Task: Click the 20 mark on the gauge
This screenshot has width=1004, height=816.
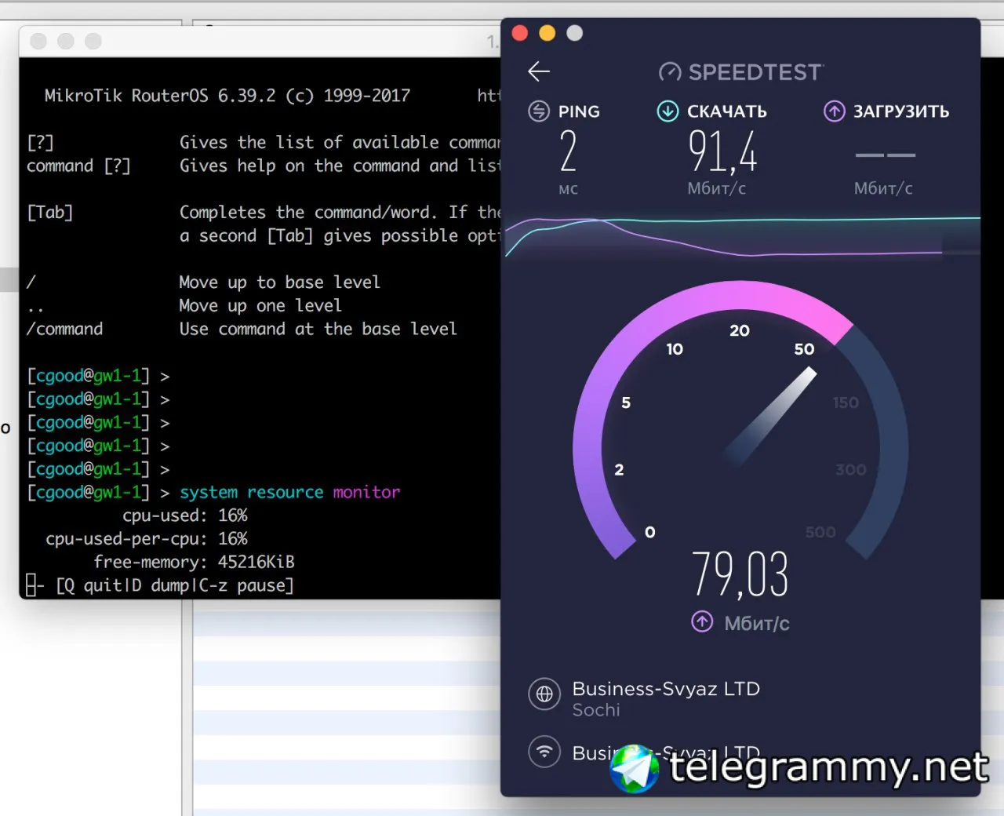Action: pyautogui.click(x=740, y=330)
